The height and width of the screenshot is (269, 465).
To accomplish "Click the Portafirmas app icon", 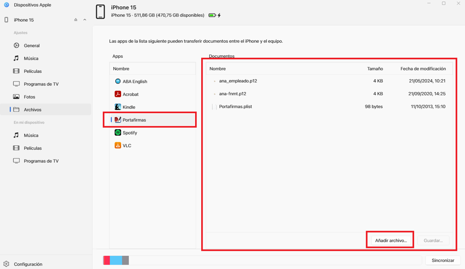I will click(118, 119).
